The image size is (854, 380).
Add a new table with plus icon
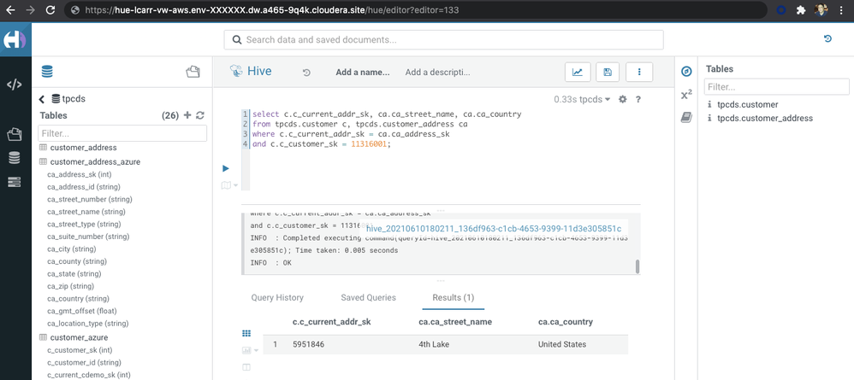point(187,115)
